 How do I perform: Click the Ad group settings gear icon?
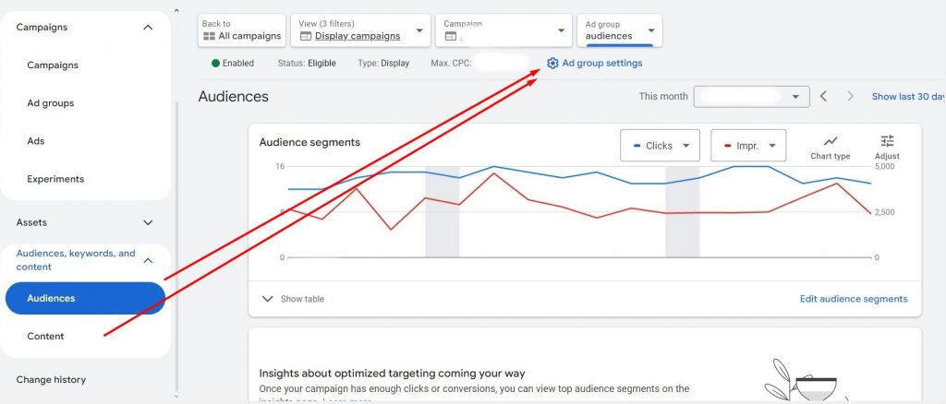click(x=552, y=63)
